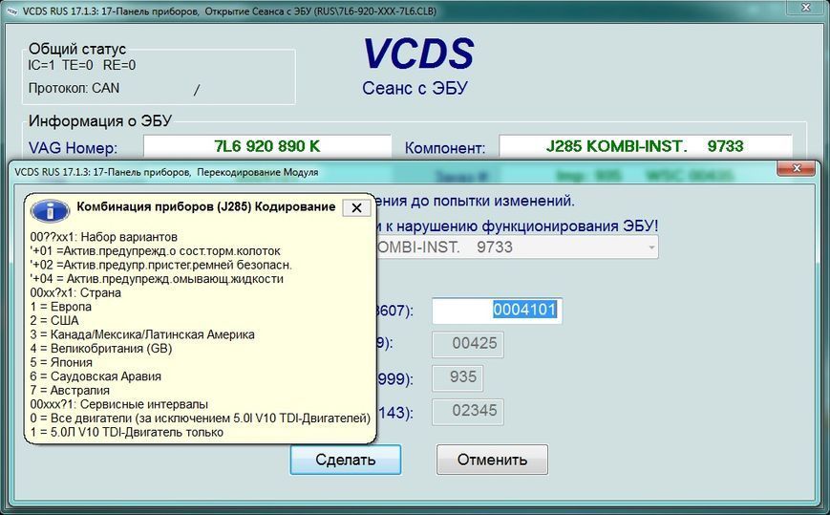Click the field showing 00425

coord(467,344)
